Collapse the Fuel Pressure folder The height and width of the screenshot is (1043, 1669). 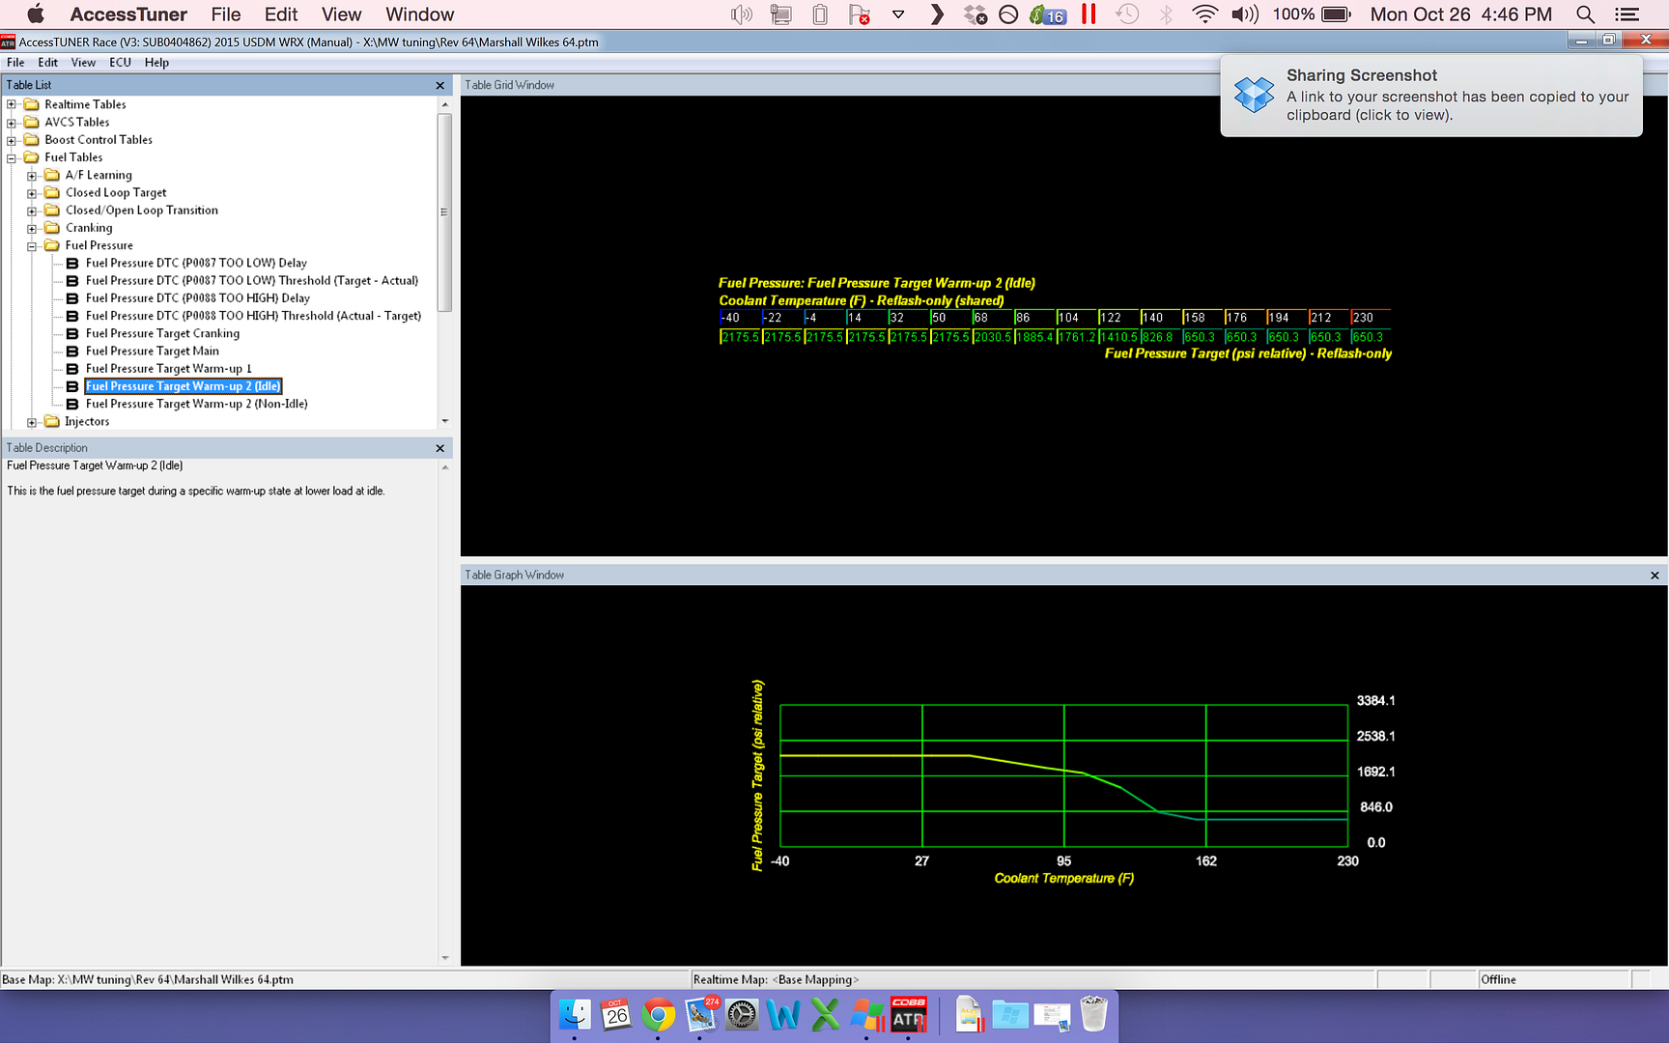click(32, 246)
